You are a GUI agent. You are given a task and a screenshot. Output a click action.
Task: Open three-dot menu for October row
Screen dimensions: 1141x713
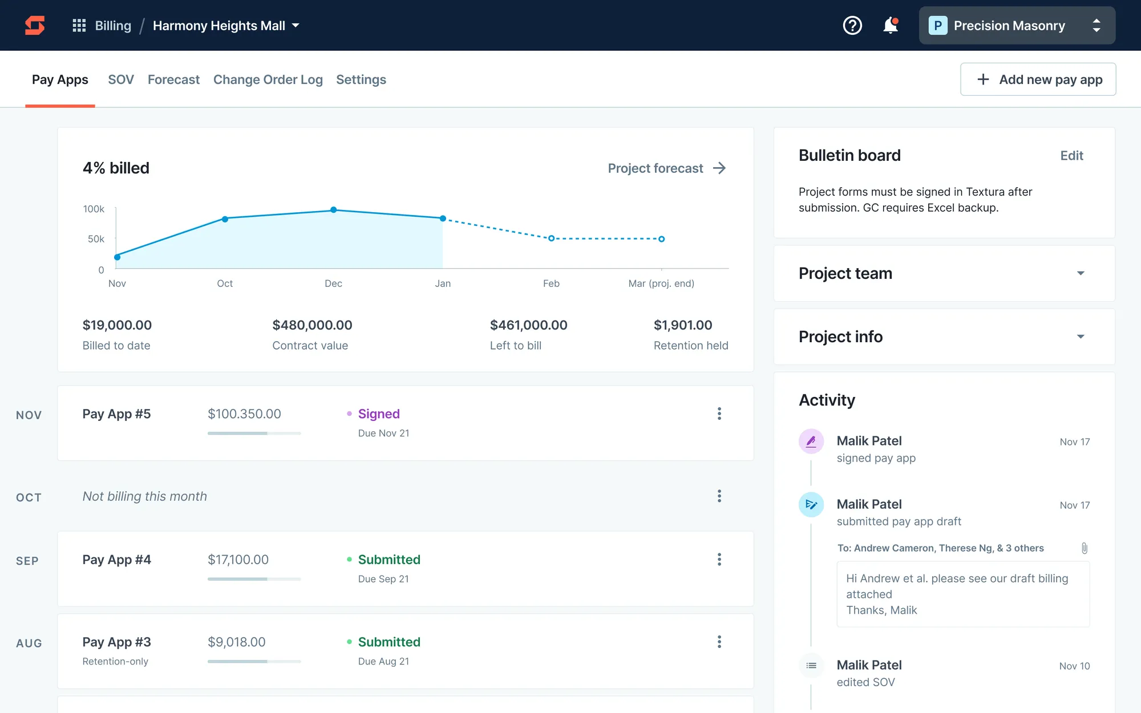719,496
